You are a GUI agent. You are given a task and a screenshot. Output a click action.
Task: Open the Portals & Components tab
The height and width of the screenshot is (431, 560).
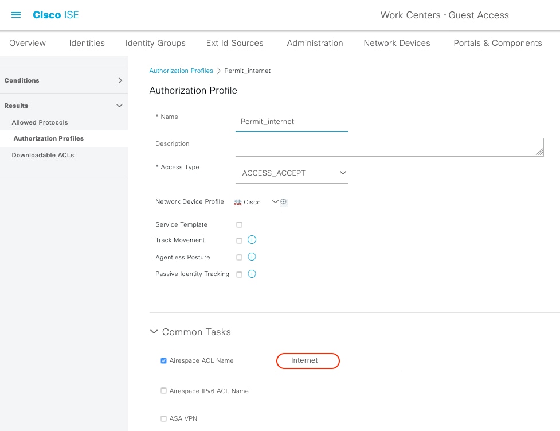[497, 42]
